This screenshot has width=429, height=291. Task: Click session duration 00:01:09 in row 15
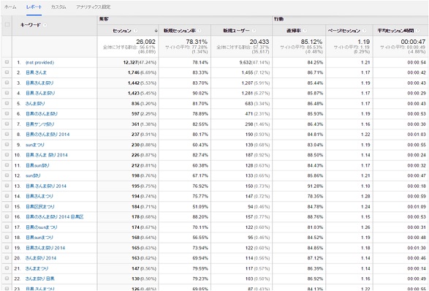click(417, 206)
